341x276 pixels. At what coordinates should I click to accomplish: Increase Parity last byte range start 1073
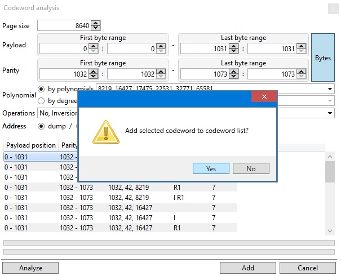tap(234, 72)
